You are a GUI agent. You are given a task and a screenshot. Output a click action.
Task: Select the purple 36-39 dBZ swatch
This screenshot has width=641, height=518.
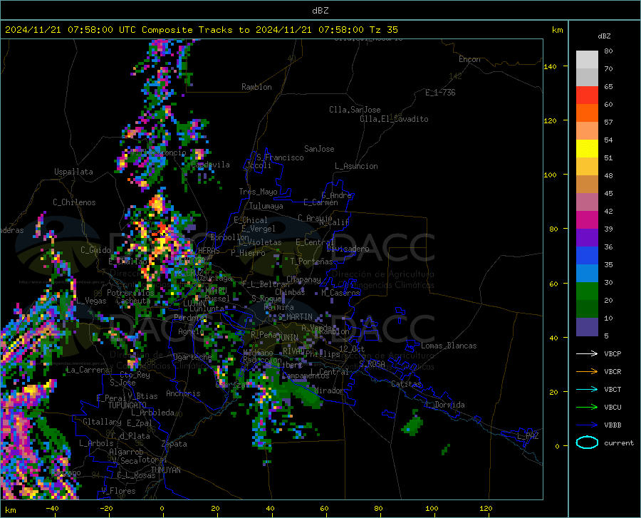click(x=587, y=238)
